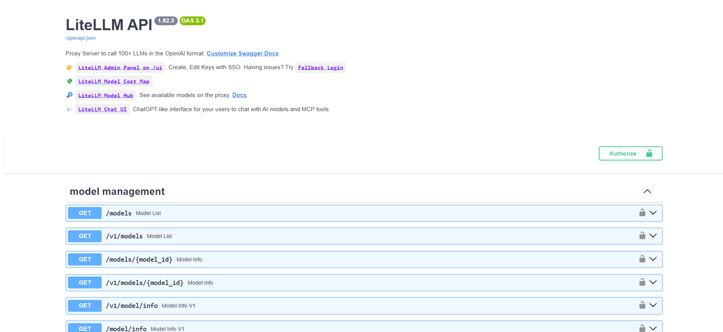Click the Model List description of /v1/models
723x332 pixels.
pos(159,236)
